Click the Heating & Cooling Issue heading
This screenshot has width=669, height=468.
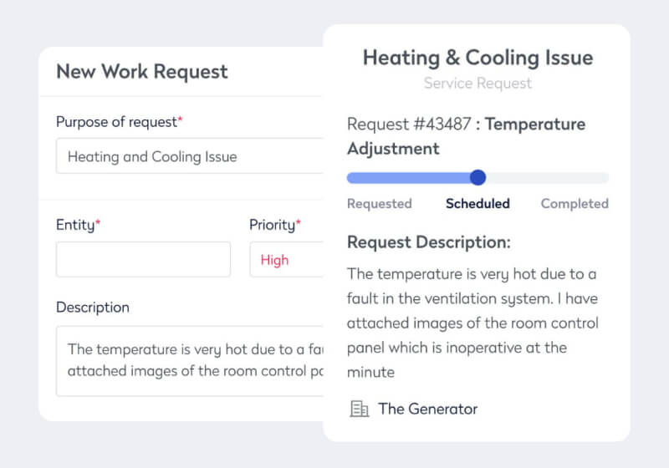coord(477,58)
